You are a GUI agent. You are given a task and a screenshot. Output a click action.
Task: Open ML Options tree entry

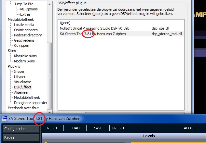pyautogui.click(x=29, y=9)
